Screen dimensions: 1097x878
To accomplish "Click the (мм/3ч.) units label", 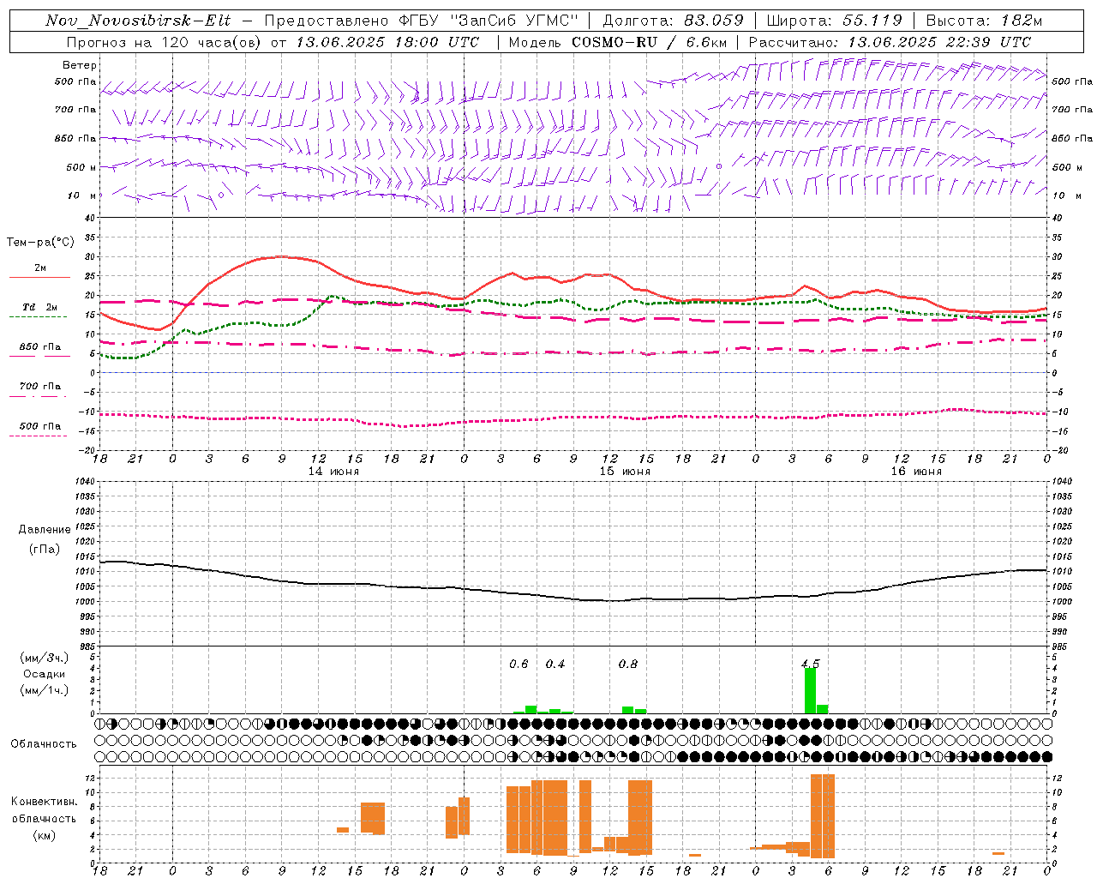I will 45,658.
